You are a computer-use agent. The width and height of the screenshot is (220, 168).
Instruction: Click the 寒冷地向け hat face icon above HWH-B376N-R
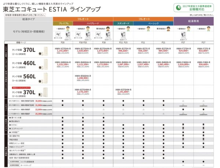(x=168, y=29)
